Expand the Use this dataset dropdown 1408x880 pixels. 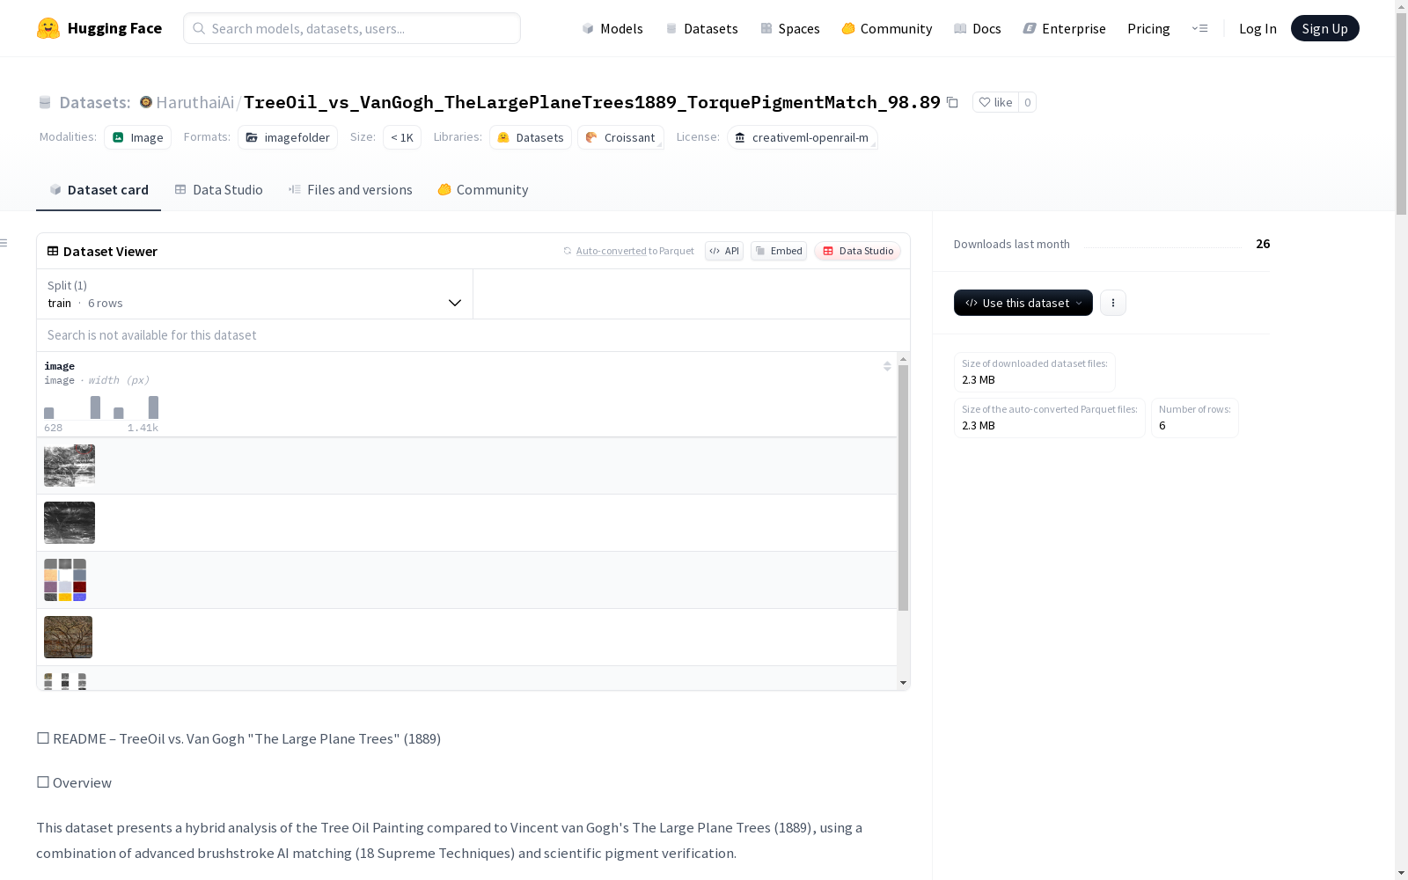[x=1023, y=303]
